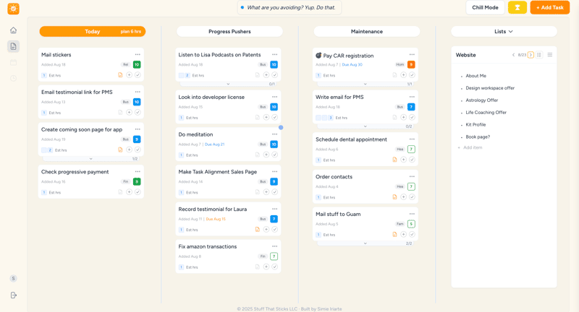Screen dimensions: 579x312
Task: Open notes icon on Record testimonial for Laura
Action: tap(257, 230)
